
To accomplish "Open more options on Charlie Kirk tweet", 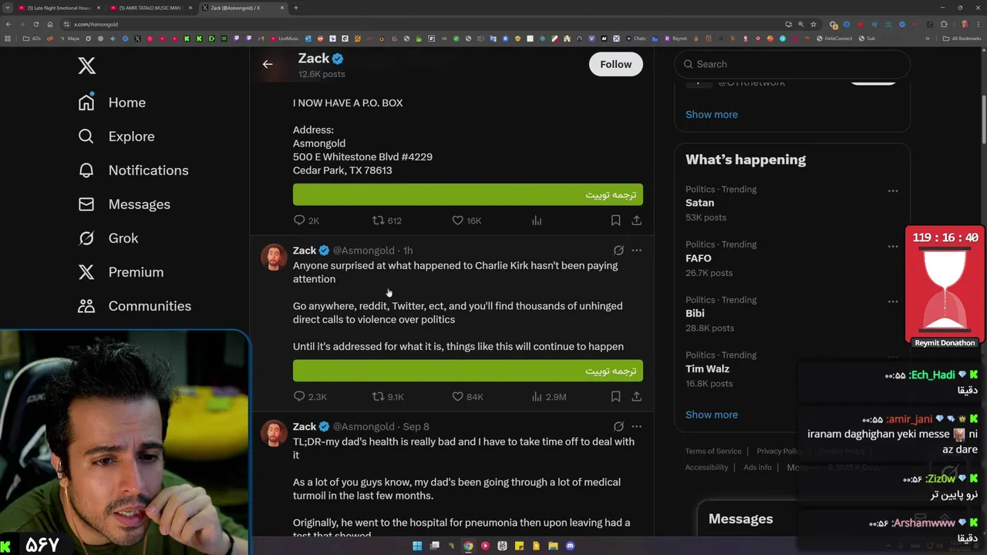I will (636, 251).
